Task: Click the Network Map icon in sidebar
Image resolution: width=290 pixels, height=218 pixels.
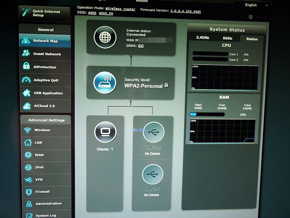Action: 25,40
